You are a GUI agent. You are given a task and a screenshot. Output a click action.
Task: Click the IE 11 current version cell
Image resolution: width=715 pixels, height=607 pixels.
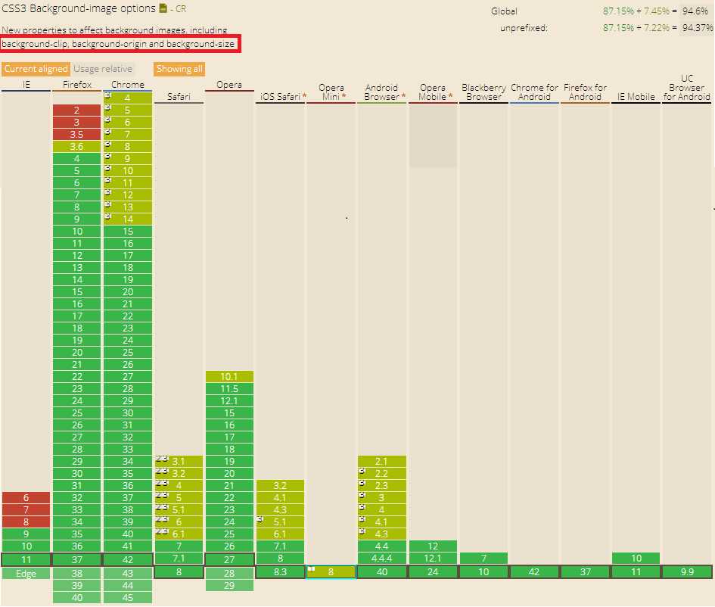(26, 559)
